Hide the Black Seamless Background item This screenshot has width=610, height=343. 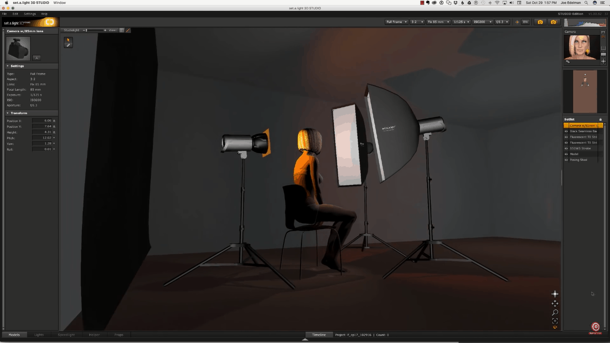[x=566, y=131]
